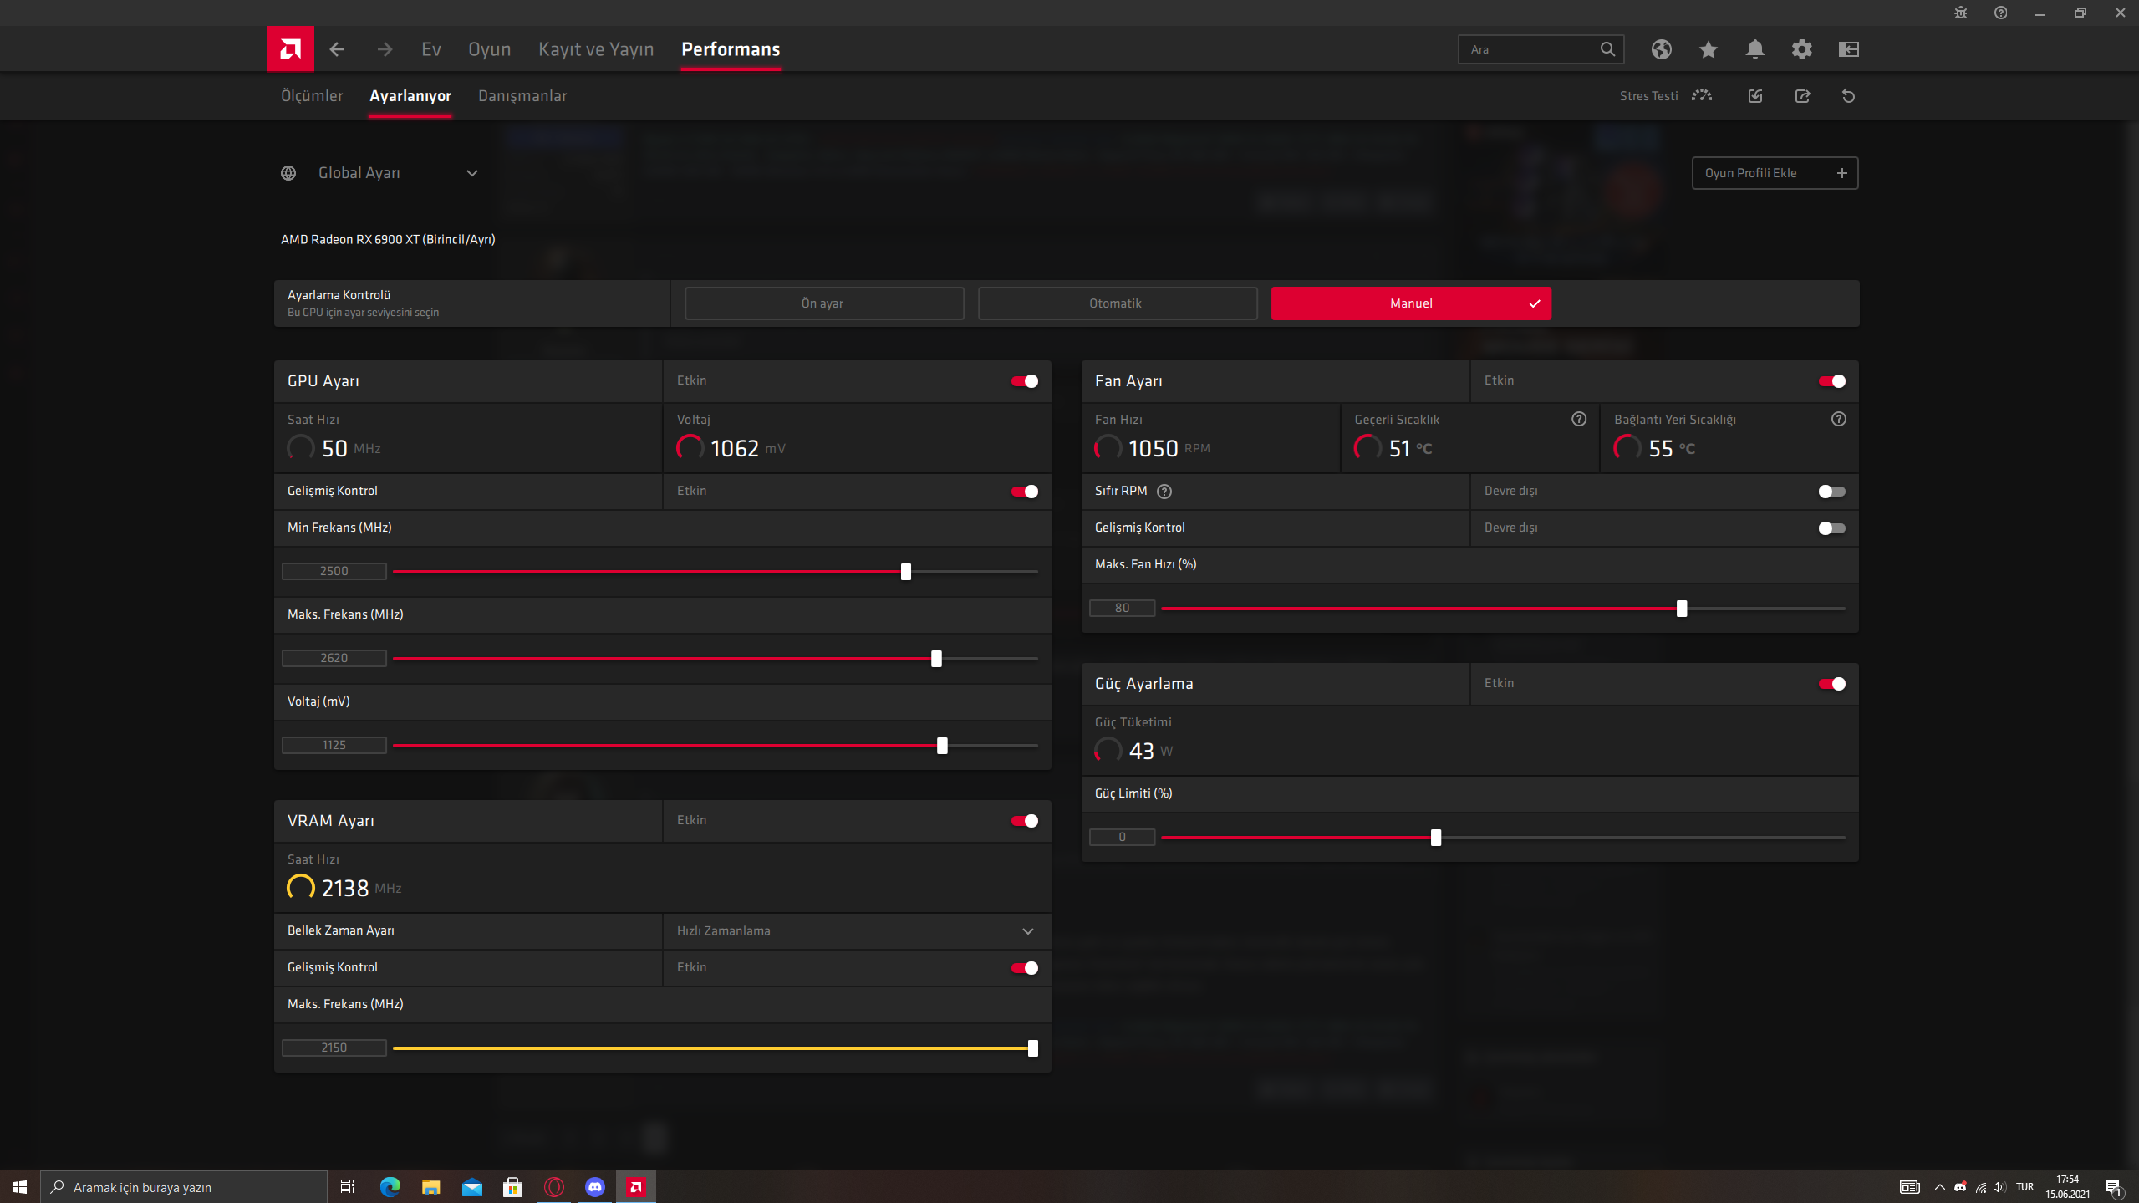Go back with the left arrow

337,49
